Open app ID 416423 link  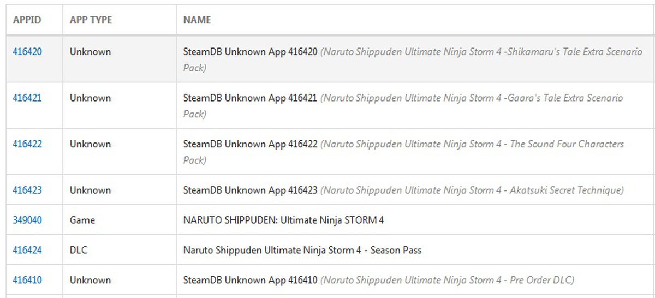(27, 190)
